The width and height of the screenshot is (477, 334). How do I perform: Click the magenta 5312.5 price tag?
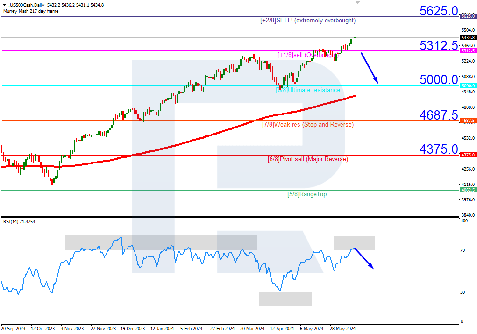468,50
